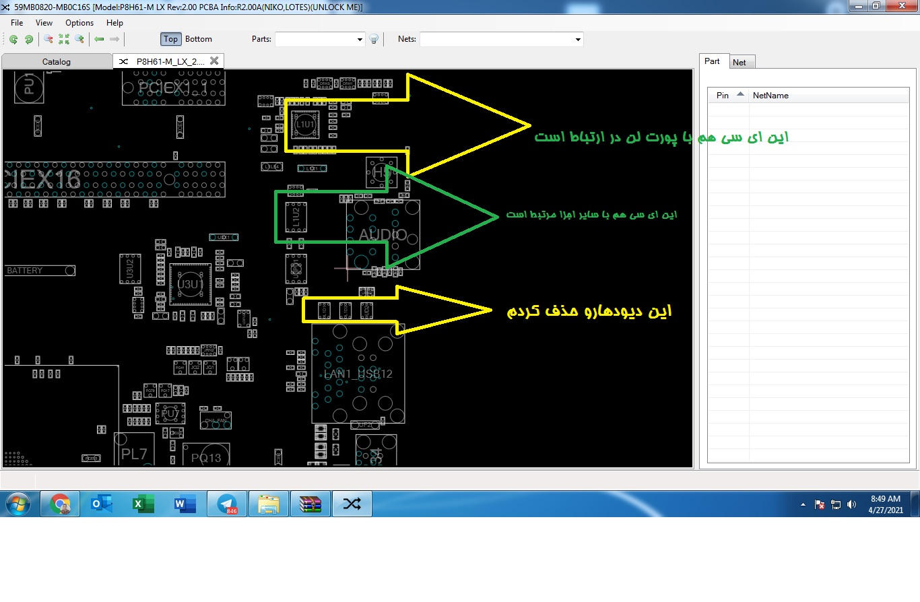This screenshot has height=602, width=920.
Task: Open the File menu
Action: pos(17,23)
